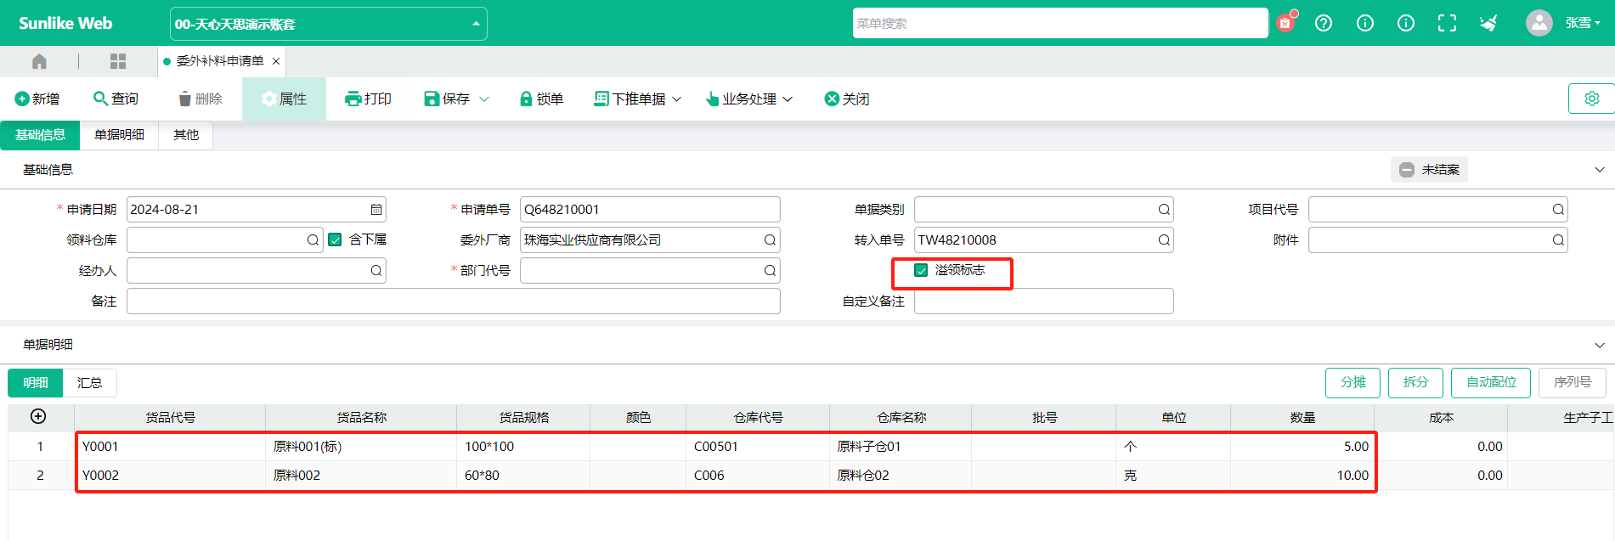The height and width of the screenshot is (541, 1615).
Task: Click into the 菜单搜索 search box
Action: coord(1059,24)
